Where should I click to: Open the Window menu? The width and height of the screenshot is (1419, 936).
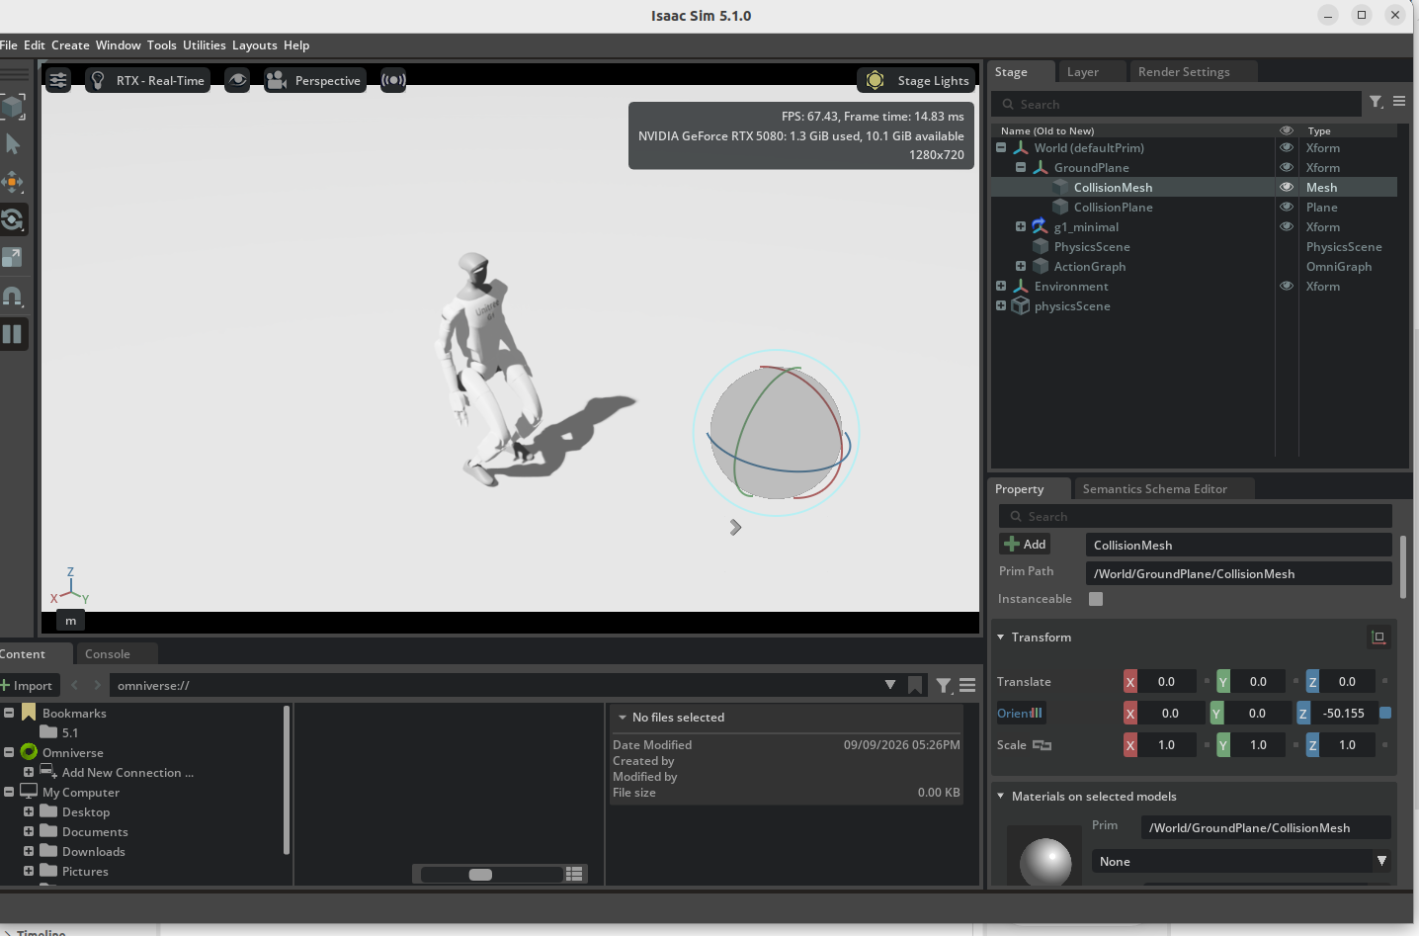coord(119,45)
